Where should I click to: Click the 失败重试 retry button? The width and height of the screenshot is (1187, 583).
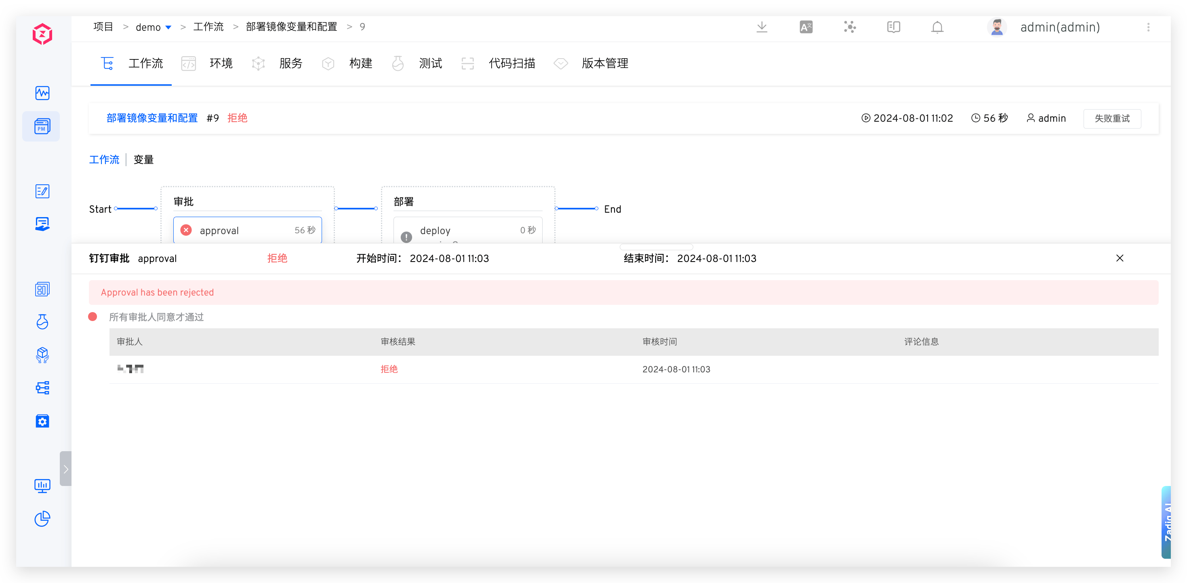tap(1112, 118)
